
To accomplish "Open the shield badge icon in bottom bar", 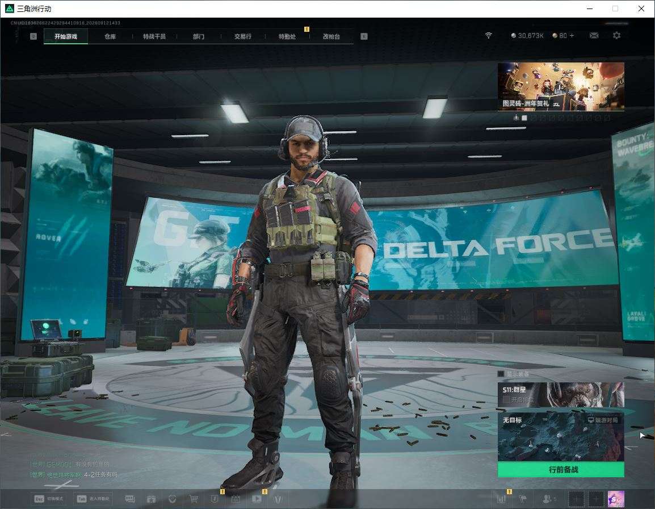I will click(x=215, y=499).
